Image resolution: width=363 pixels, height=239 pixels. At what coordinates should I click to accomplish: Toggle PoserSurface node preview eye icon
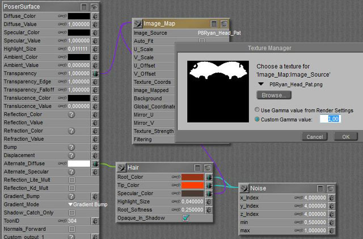click(x=94, y=6)
